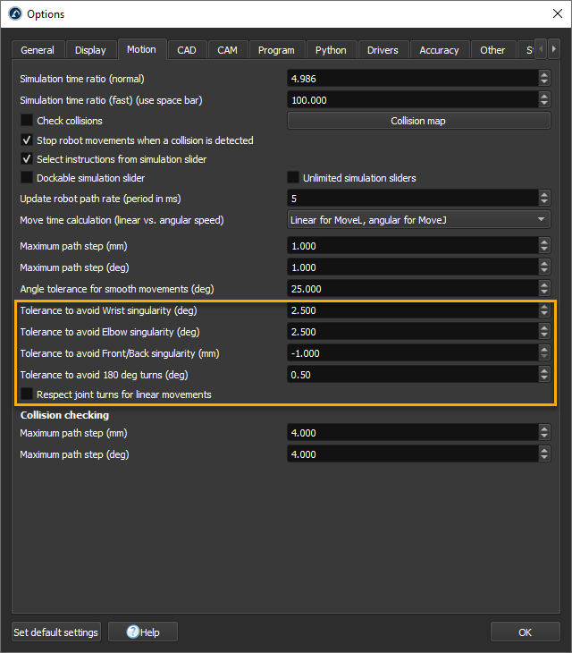Open the Move time calculation dropdown

point(418,220)
